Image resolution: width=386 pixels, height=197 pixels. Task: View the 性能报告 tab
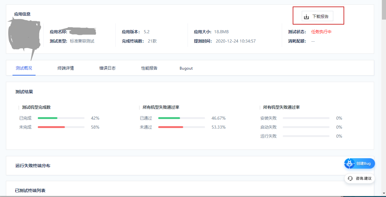tap(149, 68)
